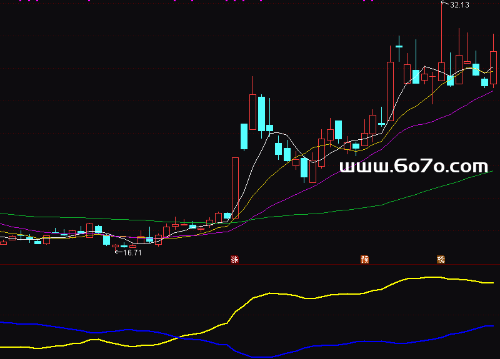Click the arrow pointing to the 16.71 low
The height and width of the screenshot is (359, 500).
117,252
